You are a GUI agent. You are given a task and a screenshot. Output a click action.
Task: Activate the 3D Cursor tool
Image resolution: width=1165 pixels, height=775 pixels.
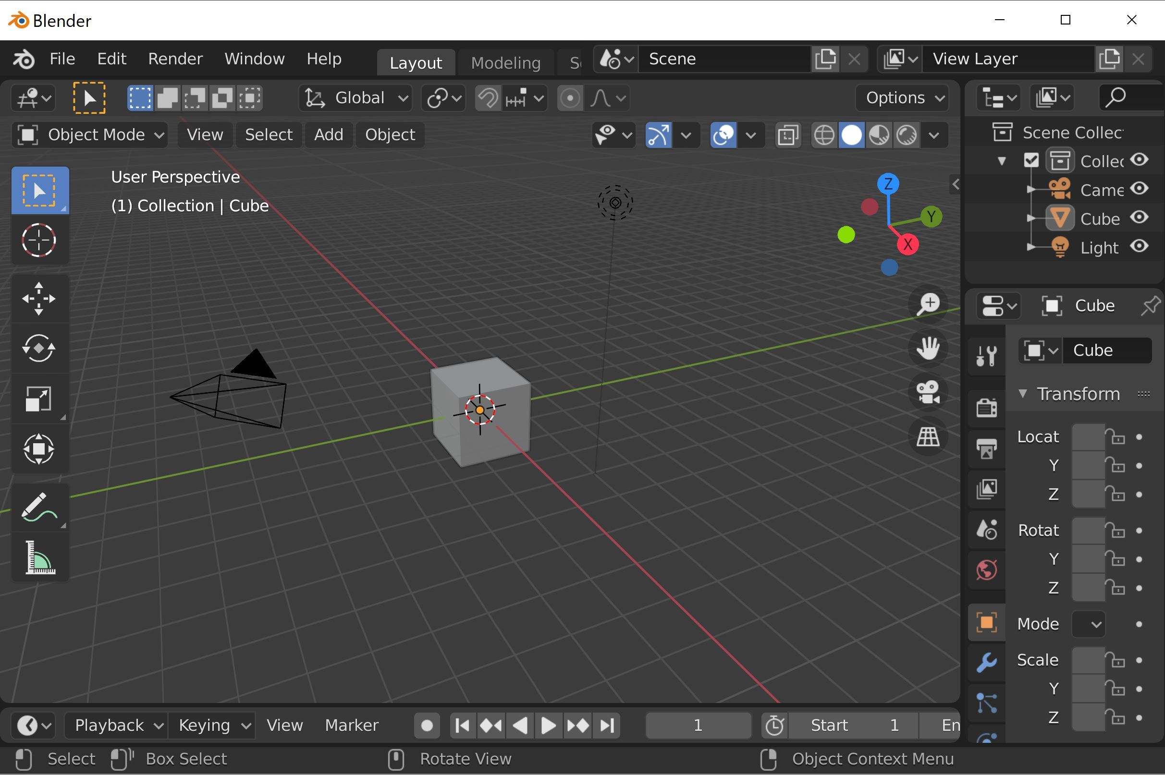click(39, 241)
